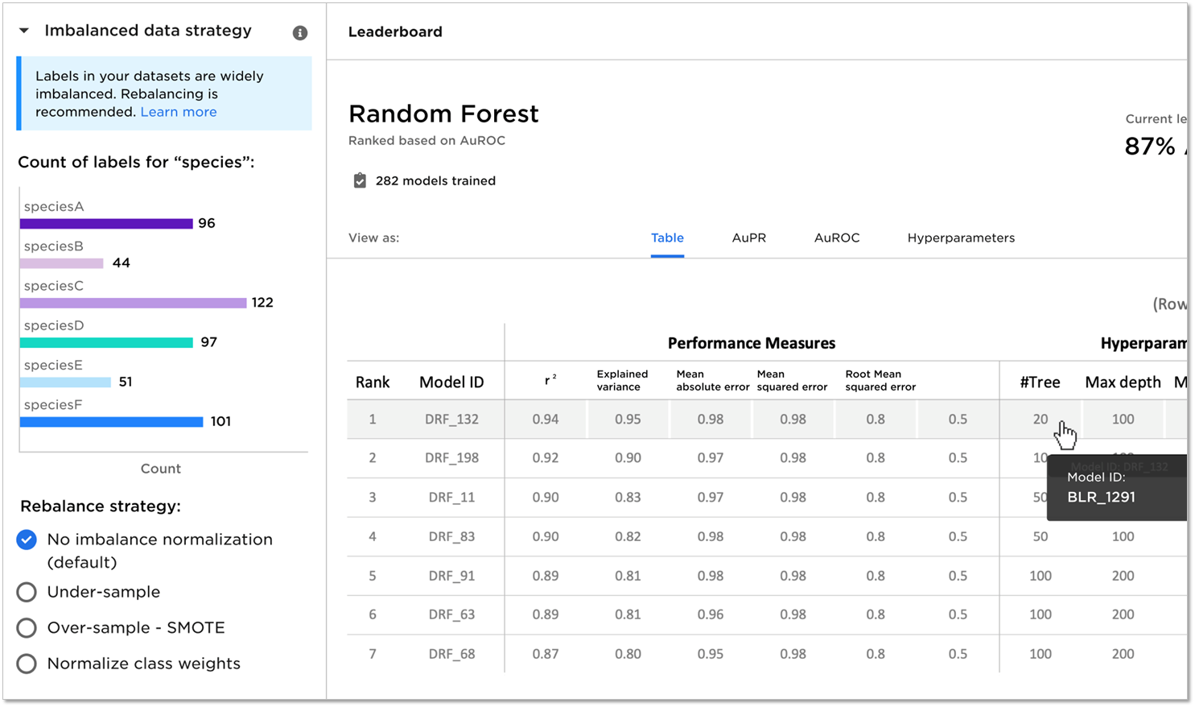This screenshot has width=1195, height=707.
Task: Click the BLR_1291 Model ID tooltip
Action: (x=1117, y=488)
